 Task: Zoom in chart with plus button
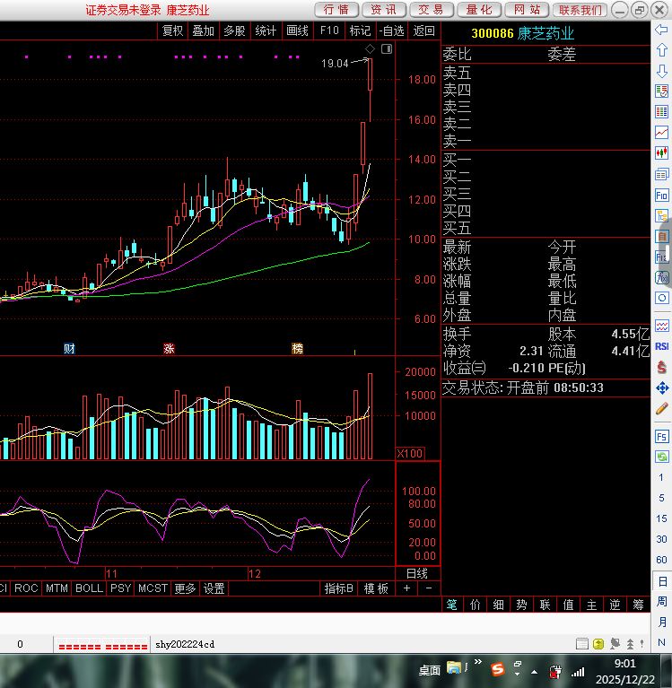[x=406, y=588]
